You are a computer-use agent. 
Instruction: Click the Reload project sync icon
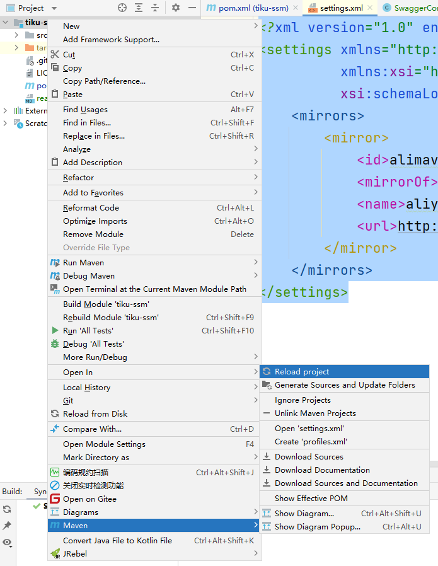pyautogui.click(x=267, y=371)
